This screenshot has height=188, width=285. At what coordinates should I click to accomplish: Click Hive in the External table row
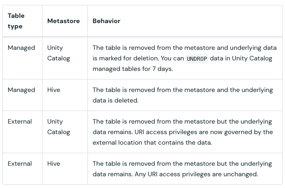(53, 164)
